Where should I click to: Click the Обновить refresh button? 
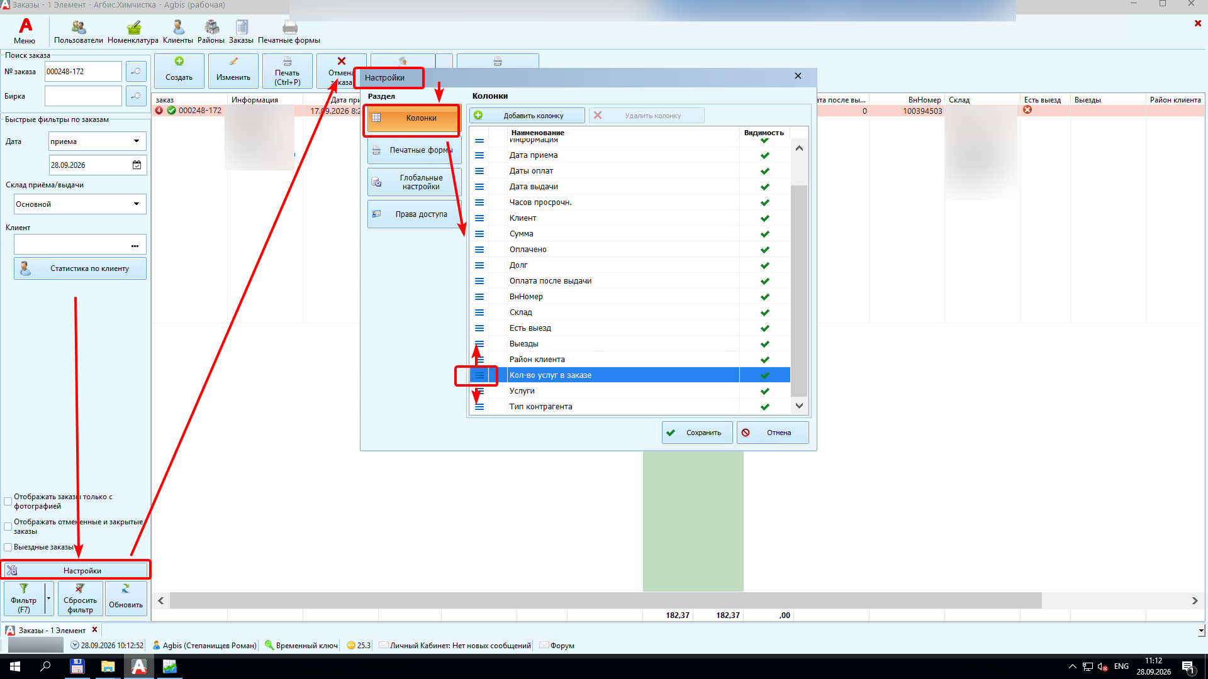tap(126, 598)
